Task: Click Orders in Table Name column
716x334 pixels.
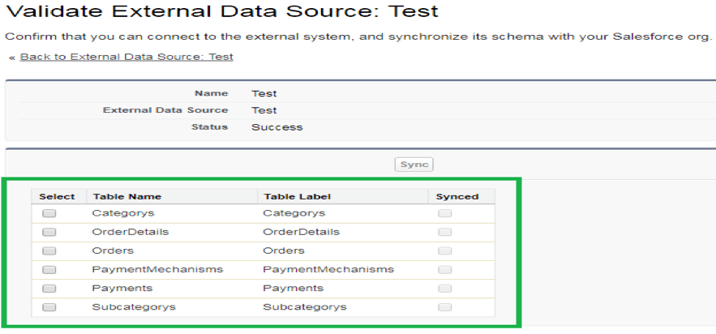Action: (113, 250)
